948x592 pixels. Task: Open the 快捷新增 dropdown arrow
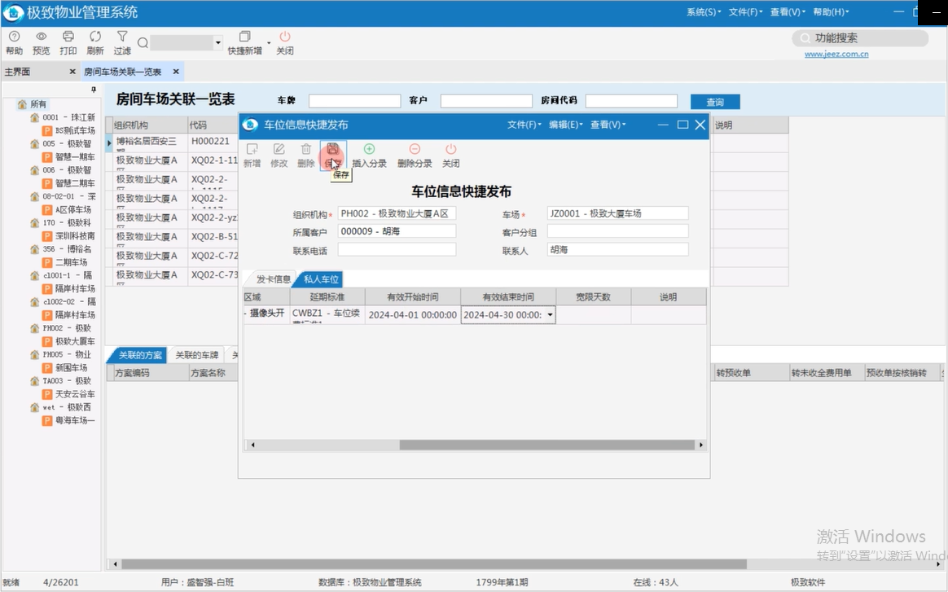269,42
